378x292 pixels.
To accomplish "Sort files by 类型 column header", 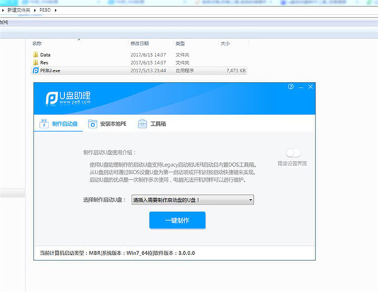I will click(x=180, y=43).
